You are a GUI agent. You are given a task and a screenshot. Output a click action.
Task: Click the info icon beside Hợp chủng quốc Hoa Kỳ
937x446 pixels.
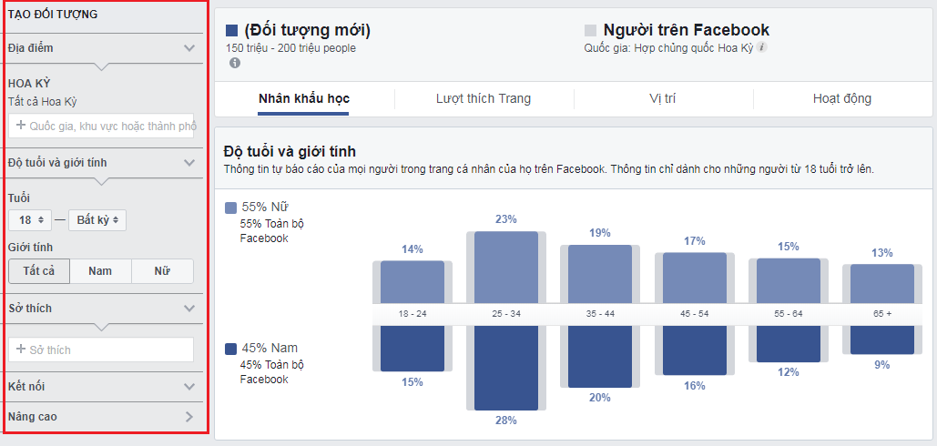click(761, 46)
